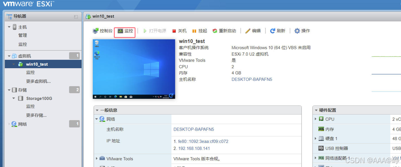
Task: Collapse the 一般信息 general information panel
Action: tap(97, 110)
